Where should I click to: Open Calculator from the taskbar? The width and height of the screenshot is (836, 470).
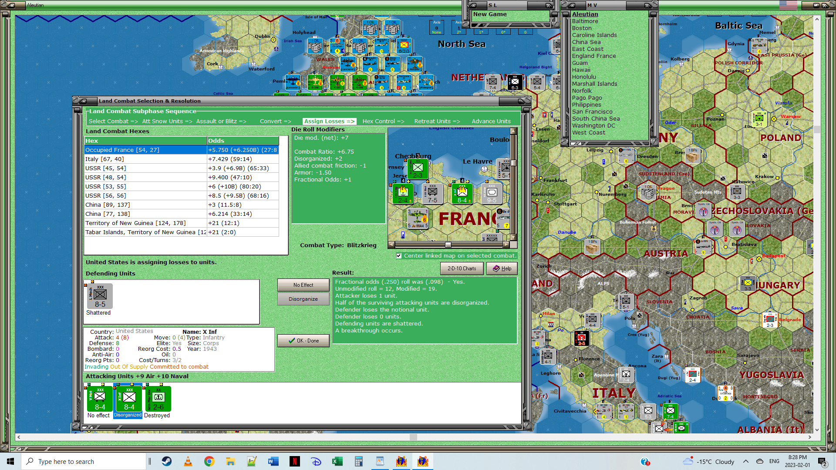pyautogui.click(x=359, y=461)
